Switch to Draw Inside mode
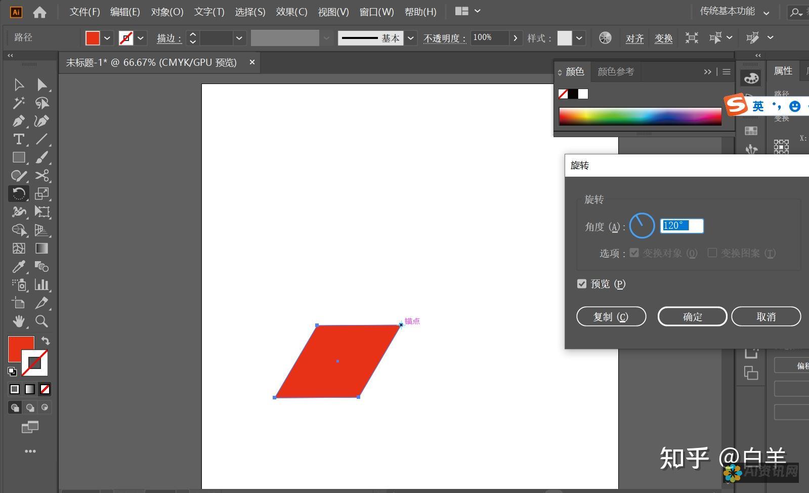The height and width of the screenshot is (493, 809). pos(45,407)
